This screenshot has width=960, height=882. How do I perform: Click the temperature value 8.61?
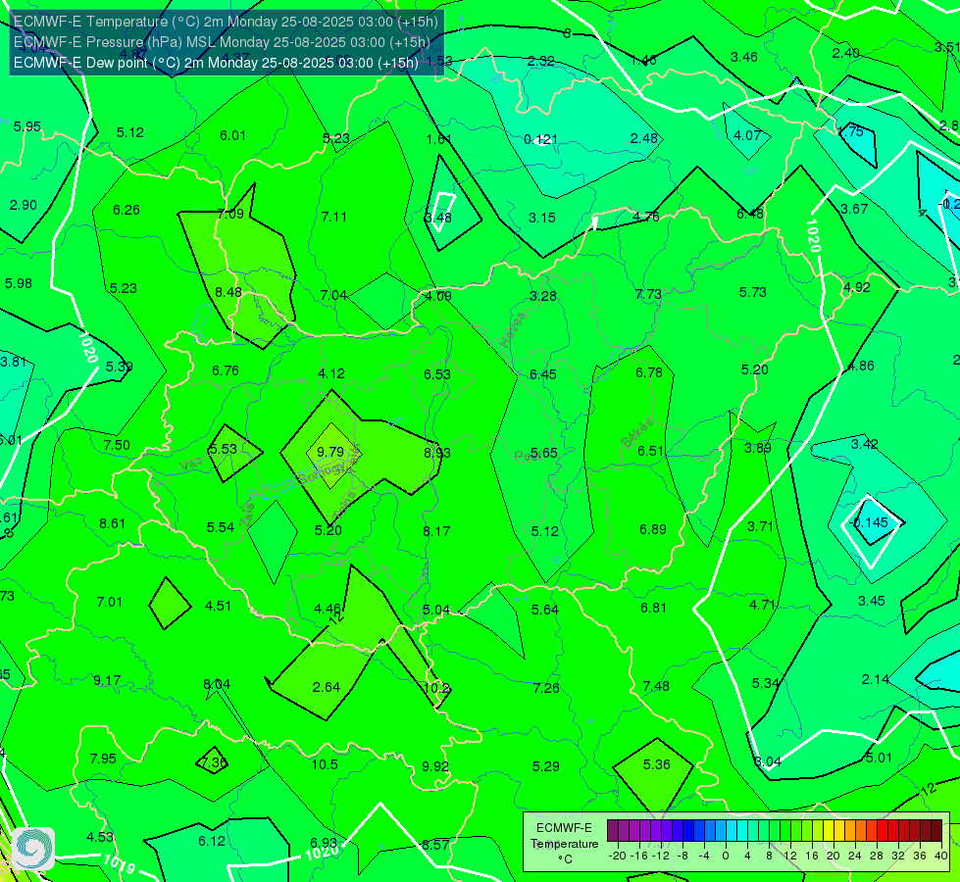112,524
